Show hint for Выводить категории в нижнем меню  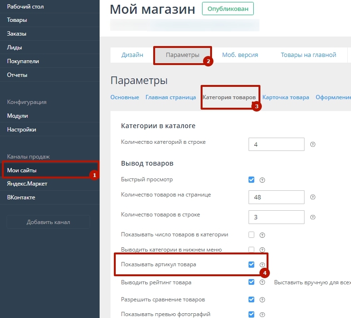click(262, 250)
